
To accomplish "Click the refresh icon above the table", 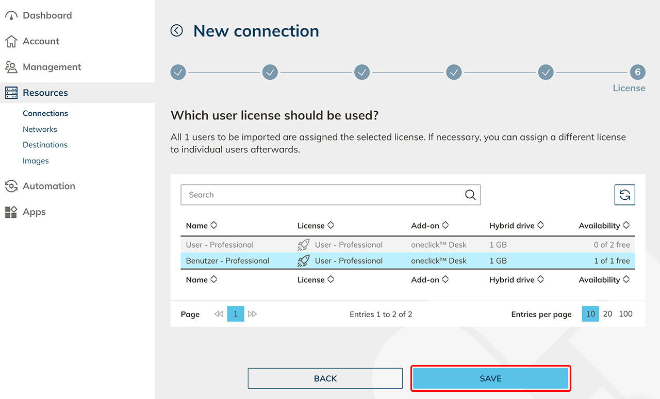I will (x=624, y=195).
